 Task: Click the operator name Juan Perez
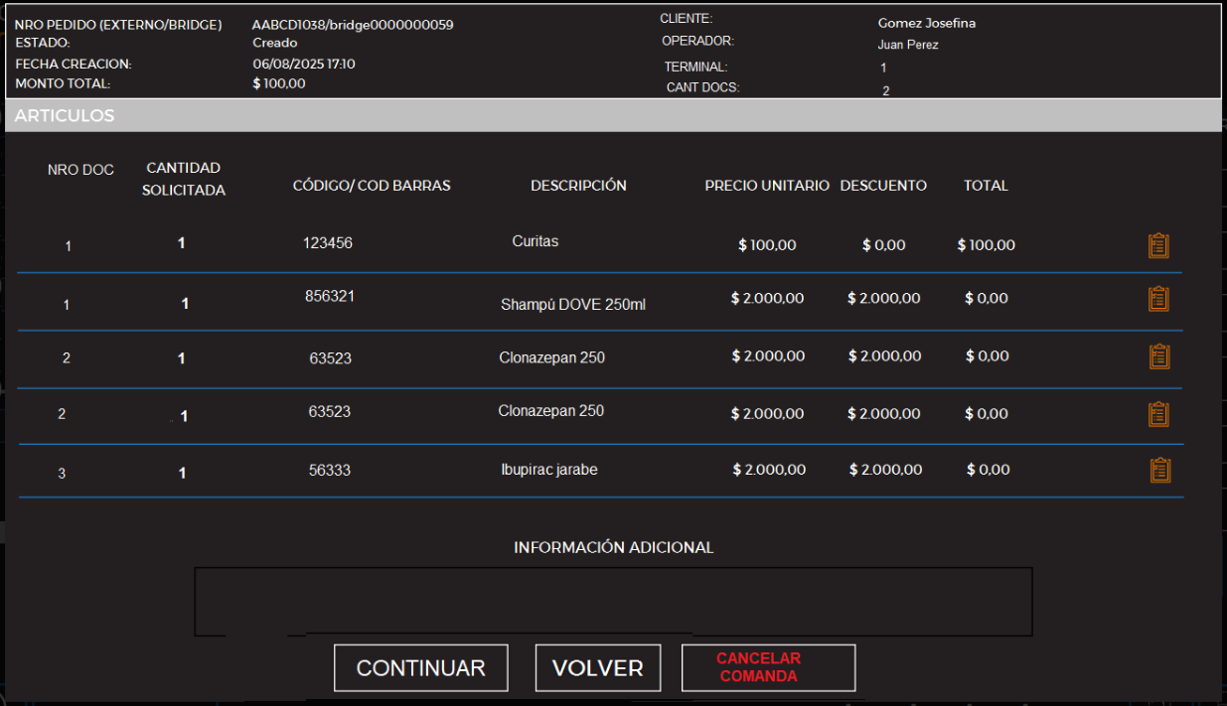click(908, 45)
